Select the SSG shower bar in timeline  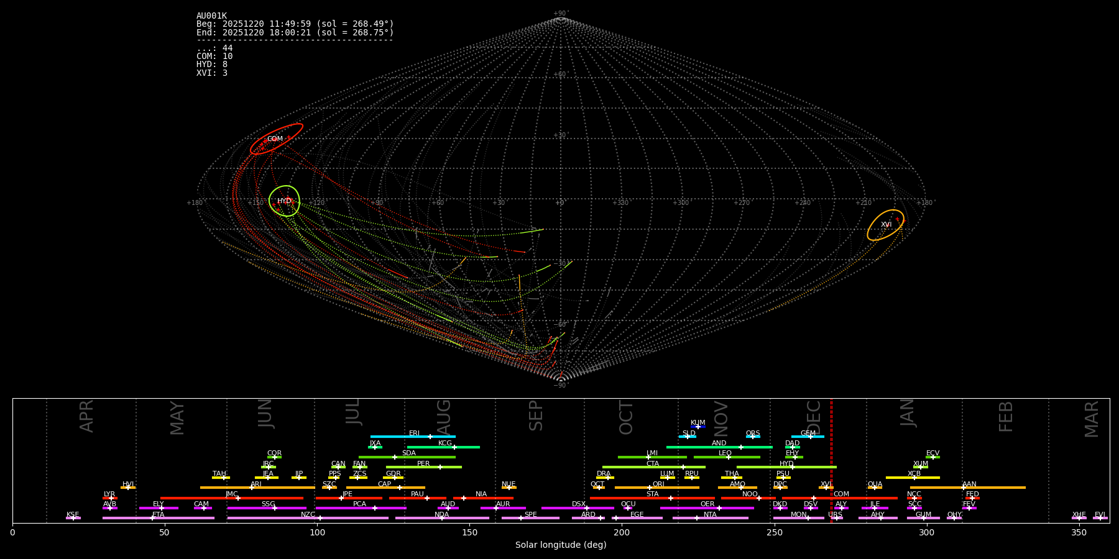[x=267, y=508]
